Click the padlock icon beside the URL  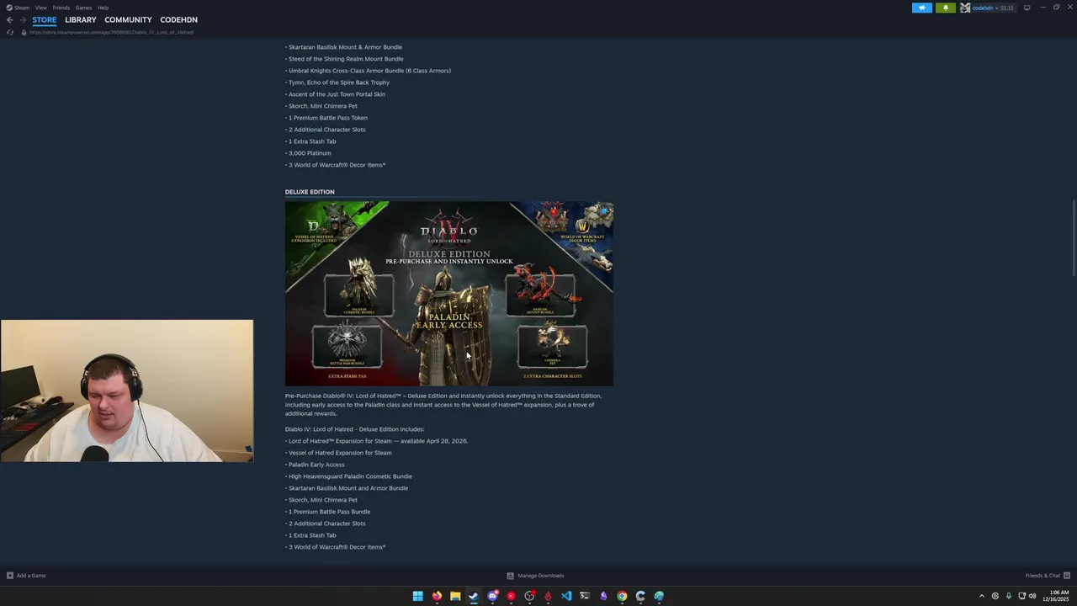[x=24, y=32]
